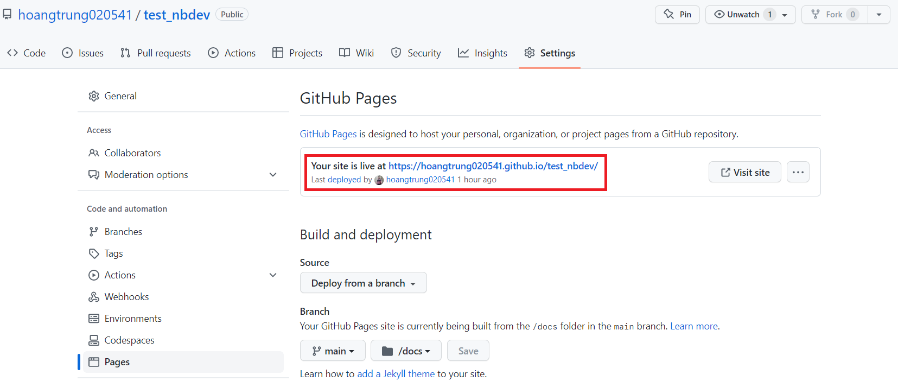The image size is (898, 381).
Task: Select Pages in the sidebar
Action: [183, 362]
